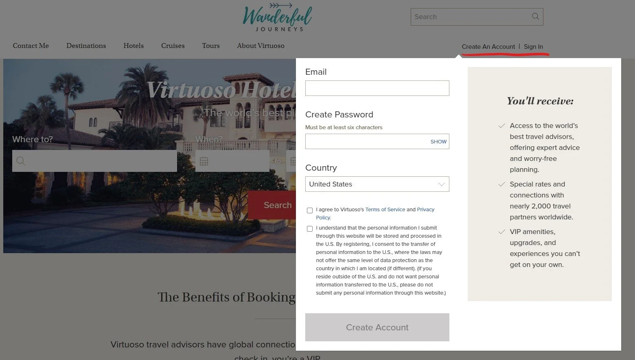The height and width of the screenshot is (360, 635).
Task: Go to Cruises in navigation bar
Action: 173,46
